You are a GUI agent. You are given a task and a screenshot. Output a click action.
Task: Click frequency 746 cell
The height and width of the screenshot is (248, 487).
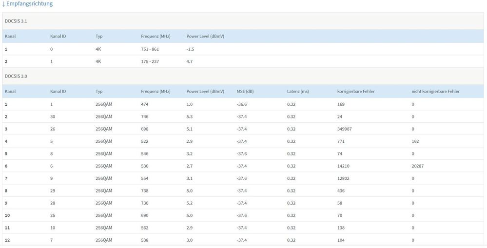[x=145, y=117]
